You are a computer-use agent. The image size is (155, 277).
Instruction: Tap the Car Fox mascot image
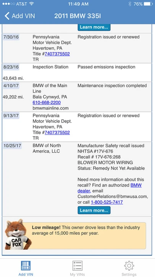click(17, 234)
